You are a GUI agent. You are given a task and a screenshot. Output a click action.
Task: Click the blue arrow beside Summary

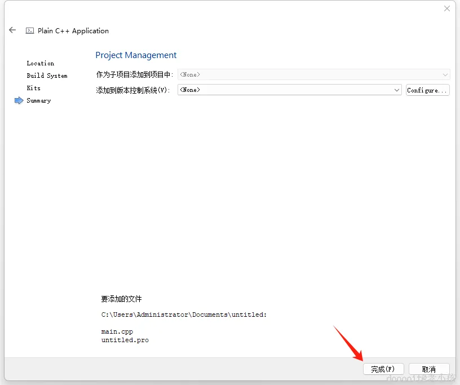19,100
